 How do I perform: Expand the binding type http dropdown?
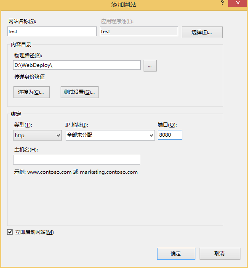tap(37, 135)
